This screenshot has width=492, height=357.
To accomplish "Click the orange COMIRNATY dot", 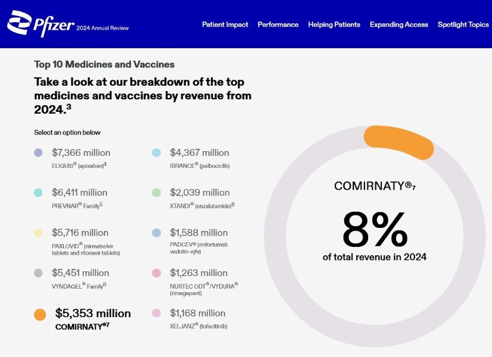I will click(x=40, y=314).
